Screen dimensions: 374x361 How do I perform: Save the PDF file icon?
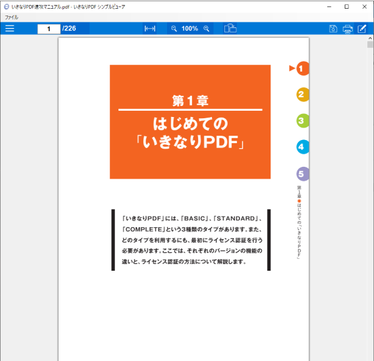[x=333, y=29]
